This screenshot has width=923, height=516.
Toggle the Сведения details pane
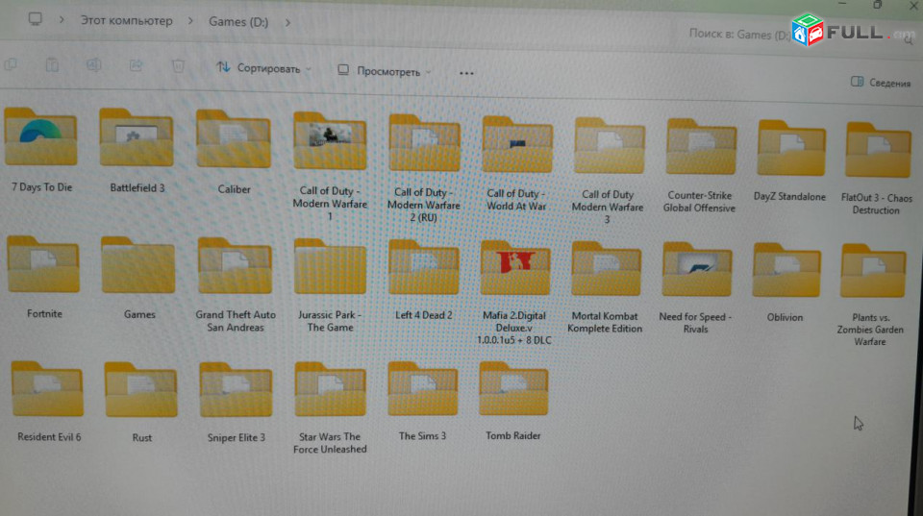click(x=881, y=83)
